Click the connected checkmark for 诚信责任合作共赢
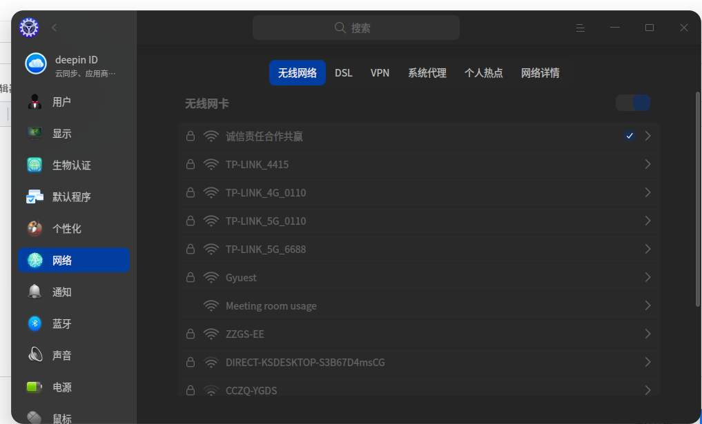The image size is (702, 424). point(630,136)
